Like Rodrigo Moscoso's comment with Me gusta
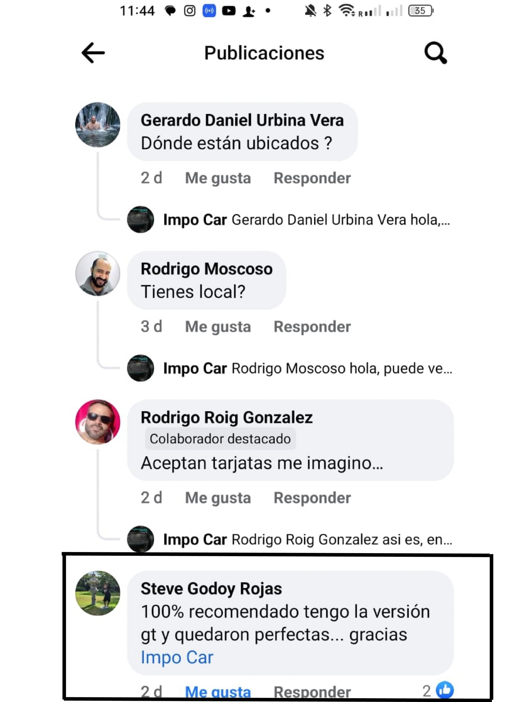Viewport: 528px width, 702px height. pos(218,327)
